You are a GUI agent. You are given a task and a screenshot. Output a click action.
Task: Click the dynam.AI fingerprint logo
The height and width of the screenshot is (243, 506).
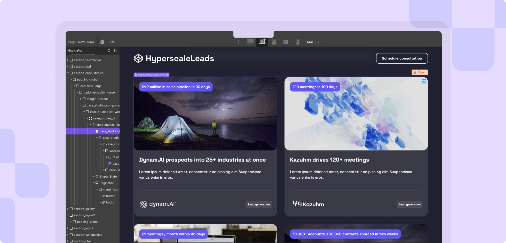(143, 204)
